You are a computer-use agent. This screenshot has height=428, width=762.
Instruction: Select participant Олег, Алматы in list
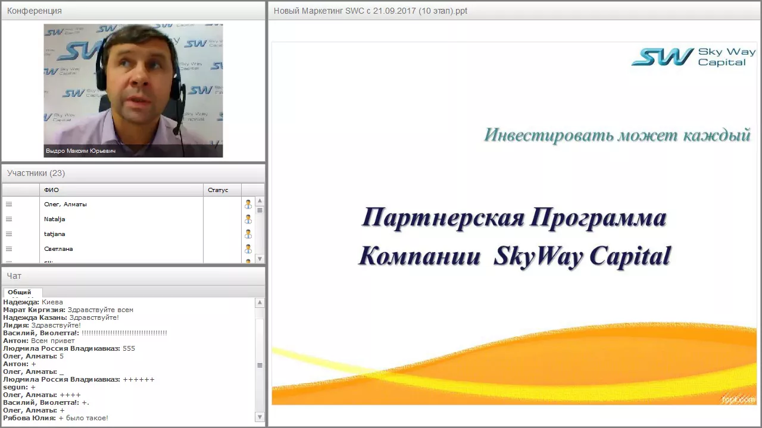click(121, 204)
